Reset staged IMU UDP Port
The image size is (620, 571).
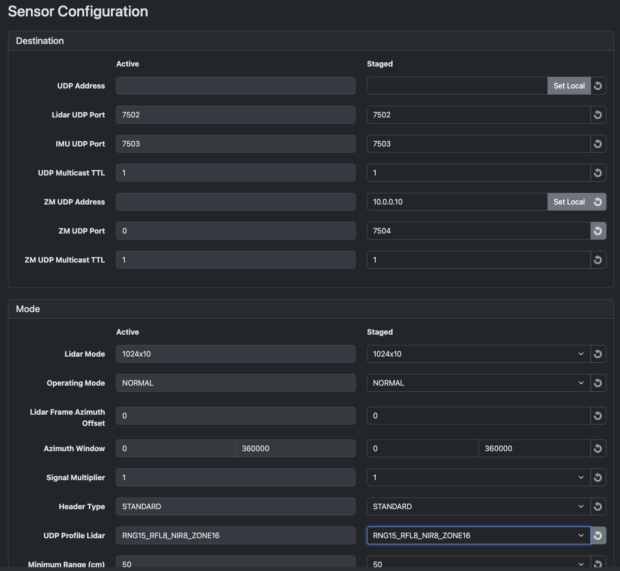[x=598, y=144]
